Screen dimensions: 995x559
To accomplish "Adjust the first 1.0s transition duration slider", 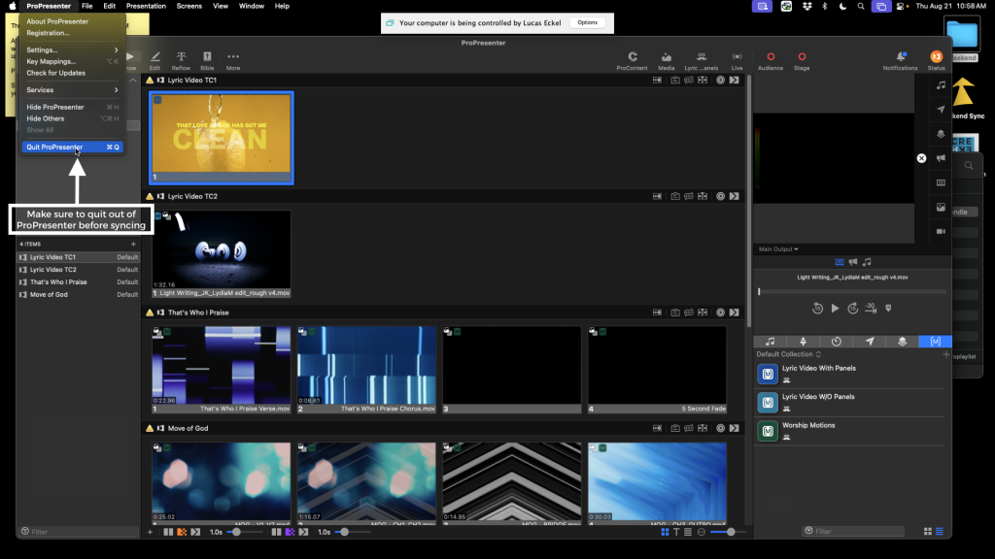I will click(245, 532).
